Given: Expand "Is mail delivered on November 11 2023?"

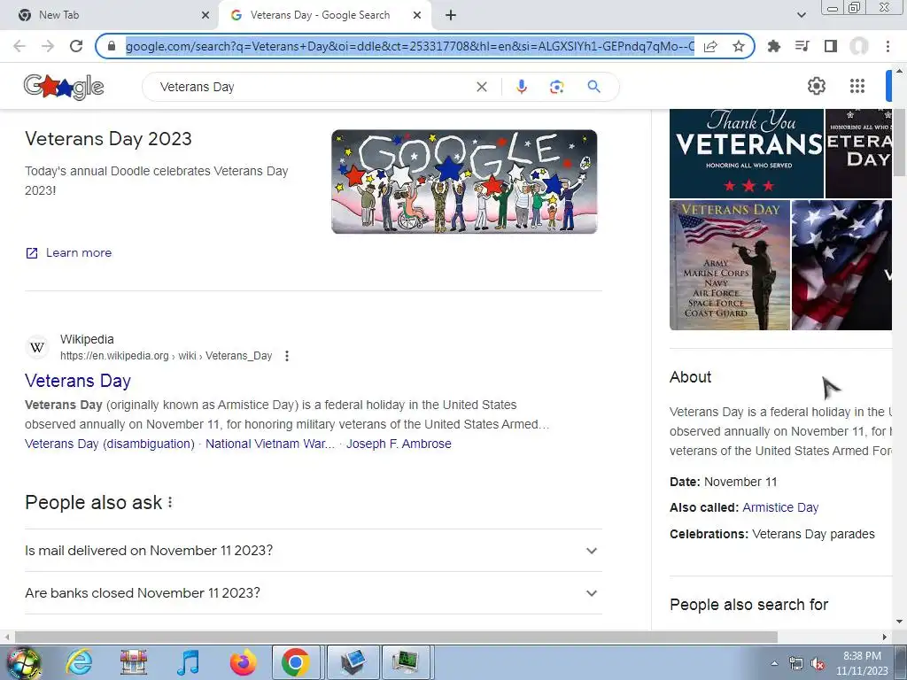Looking at the screenshot, I should [x=314, y=551].
